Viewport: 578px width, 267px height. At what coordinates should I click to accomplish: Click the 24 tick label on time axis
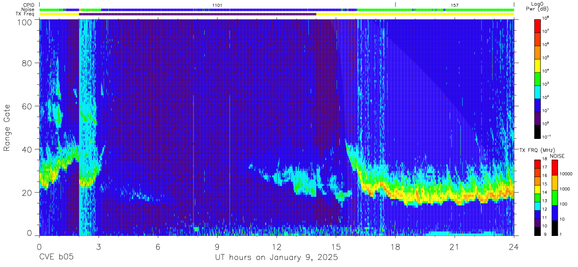(514, 247)
